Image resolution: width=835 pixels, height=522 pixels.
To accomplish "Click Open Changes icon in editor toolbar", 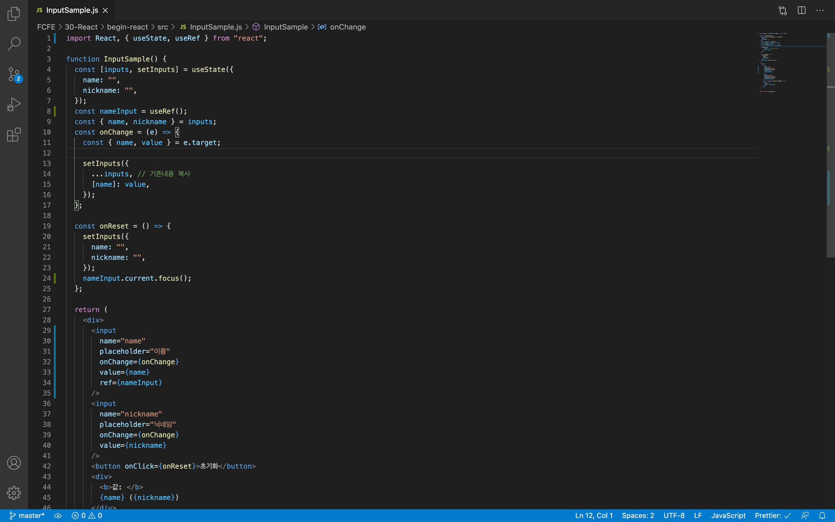I will [x=783, y=10].
